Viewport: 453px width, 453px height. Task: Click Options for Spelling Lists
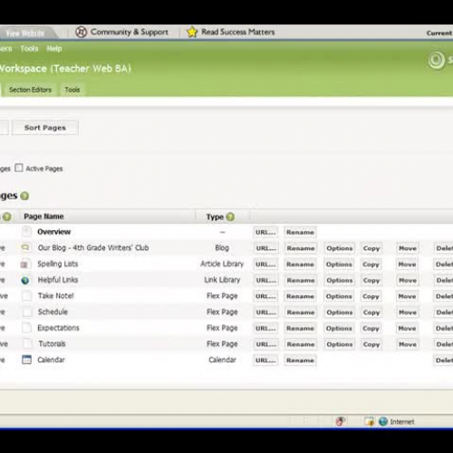pos(339,265)
